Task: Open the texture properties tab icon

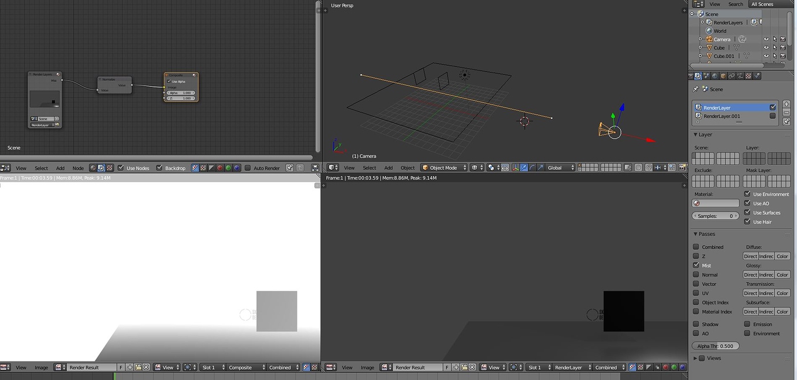Action: click(748, 76)
